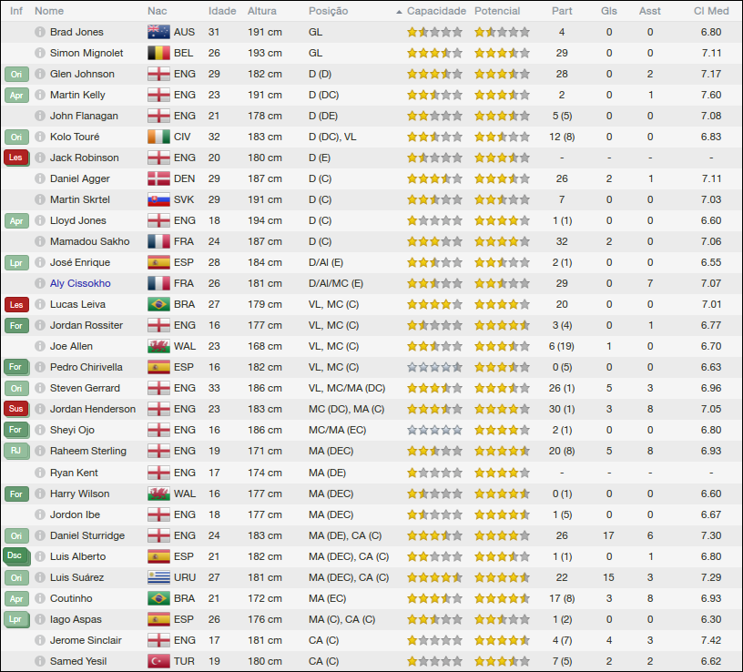Click the 'Apr' badge beside Coutinho
Image resolution: width=743 pixels, height=672 pixels.
pos(16,598)
